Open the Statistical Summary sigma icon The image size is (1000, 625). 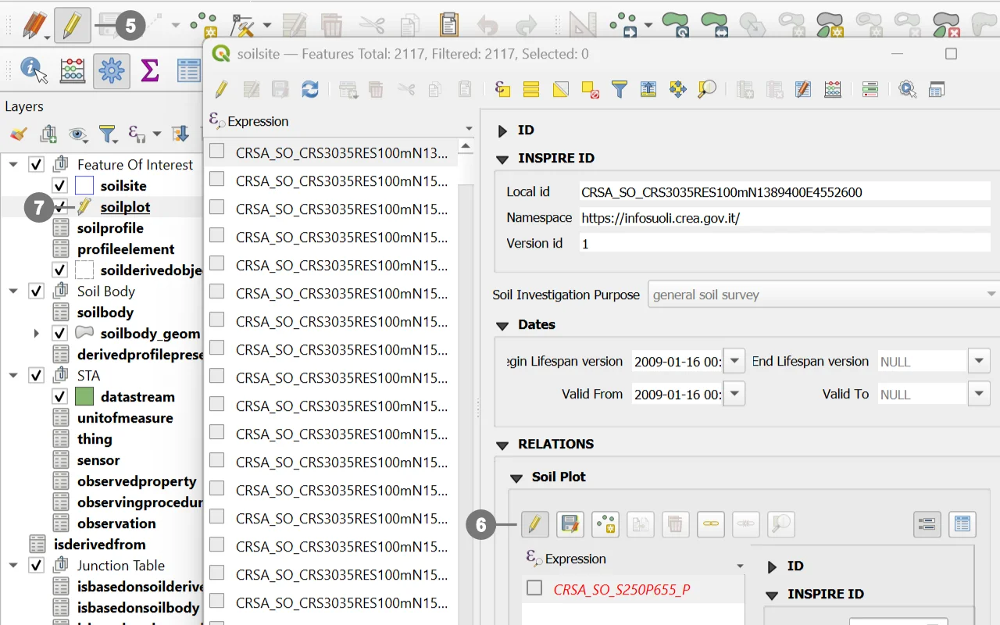[149, 70]
